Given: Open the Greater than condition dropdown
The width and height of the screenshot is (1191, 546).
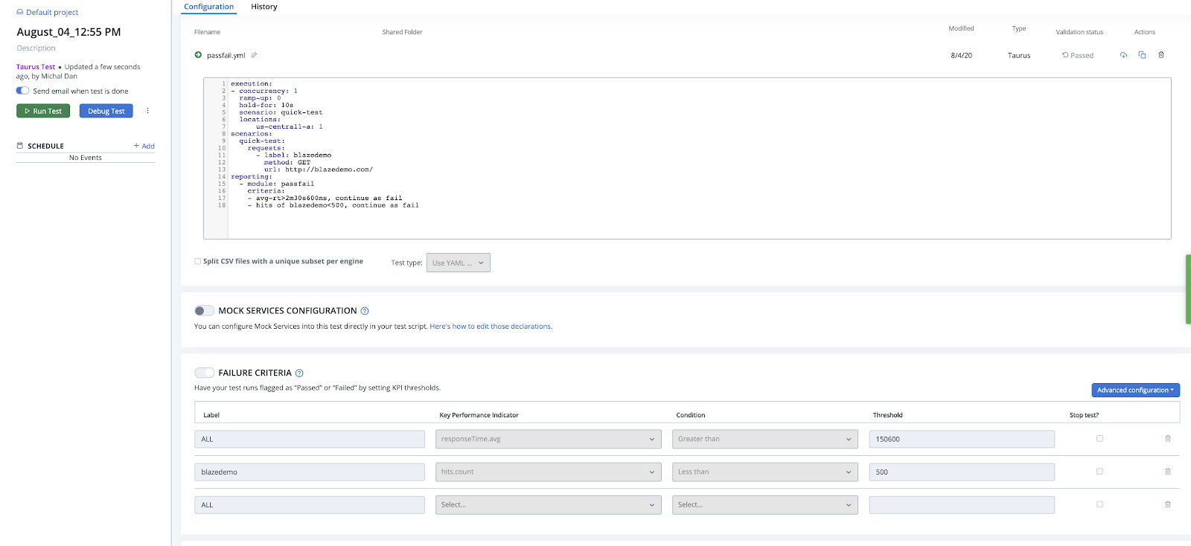Looking at the screenshot, I should pyautogui.click(x=765, y=439).
